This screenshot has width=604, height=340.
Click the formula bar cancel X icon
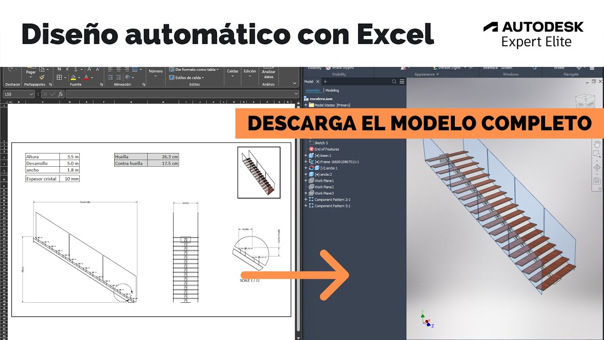(x=45, y=94)
